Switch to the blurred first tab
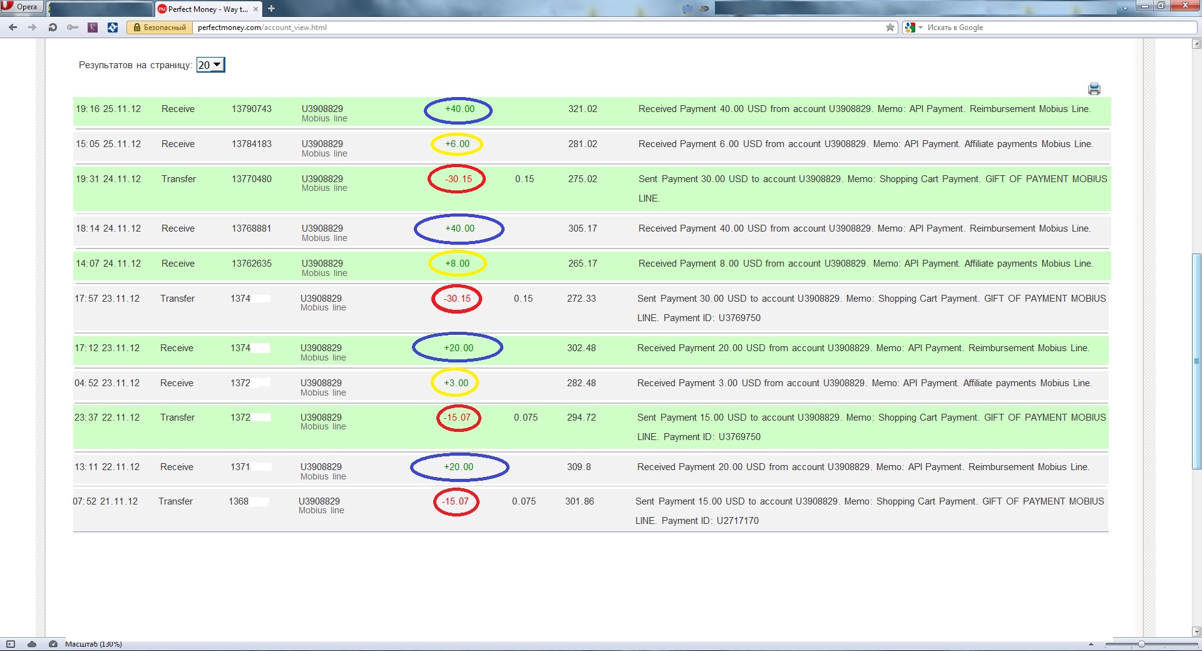The height and width of the screenshot is (651, 1202). (x=100, y=9)
